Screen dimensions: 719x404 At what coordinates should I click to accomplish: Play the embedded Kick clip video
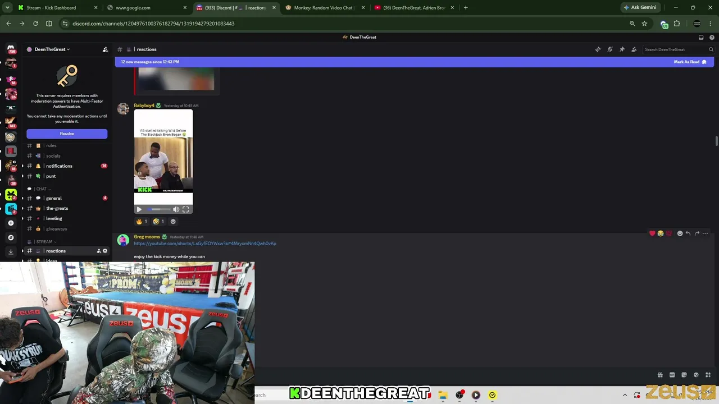pyautogui.click(x=139, y=209)
